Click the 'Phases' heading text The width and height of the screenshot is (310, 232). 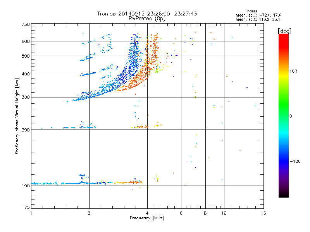tap(251, 11)
